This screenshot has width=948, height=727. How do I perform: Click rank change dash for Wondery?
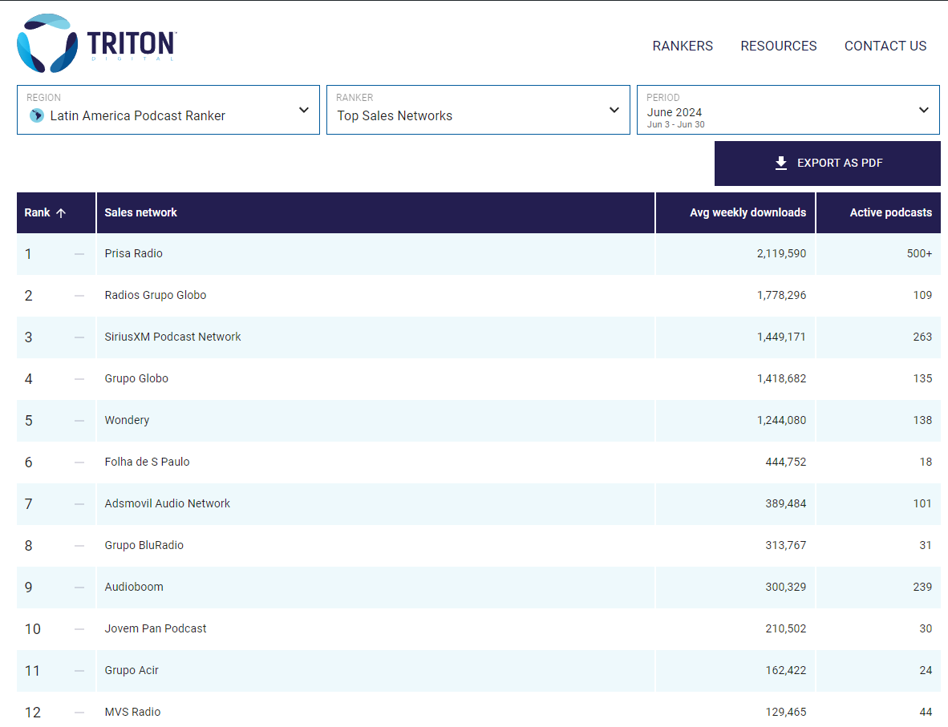(x=79, y=421)
